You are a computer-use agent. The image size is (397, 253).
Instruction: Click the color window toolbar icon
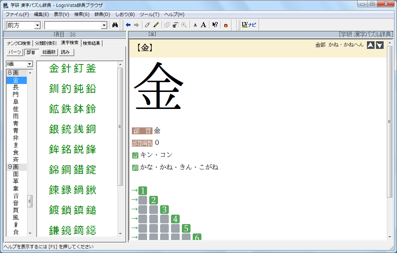(x=175, y=25)
